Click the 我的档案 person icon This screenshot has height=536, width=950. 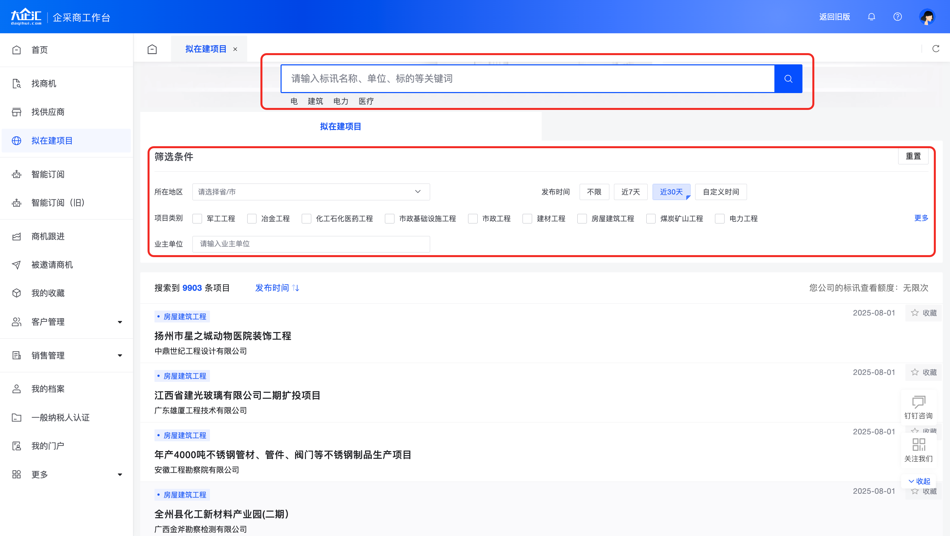tap(17, 389)
